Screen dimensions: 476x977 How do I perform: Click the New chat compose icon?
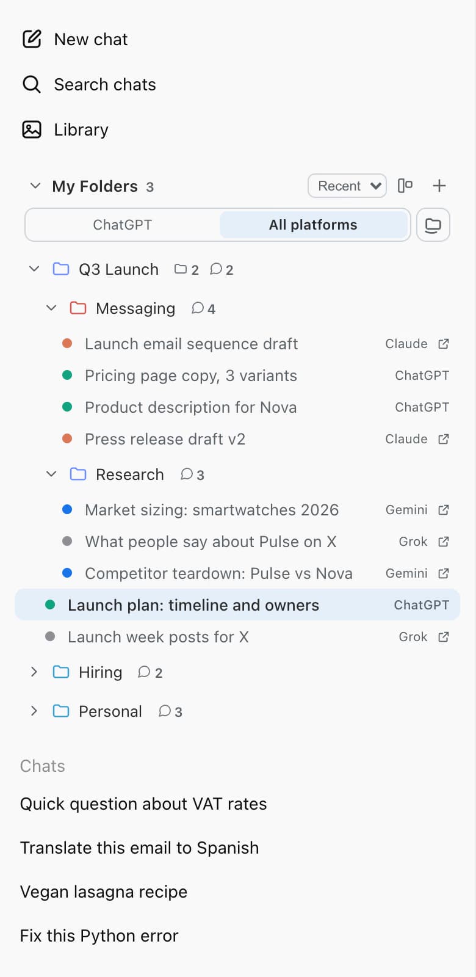coord(32,39)
